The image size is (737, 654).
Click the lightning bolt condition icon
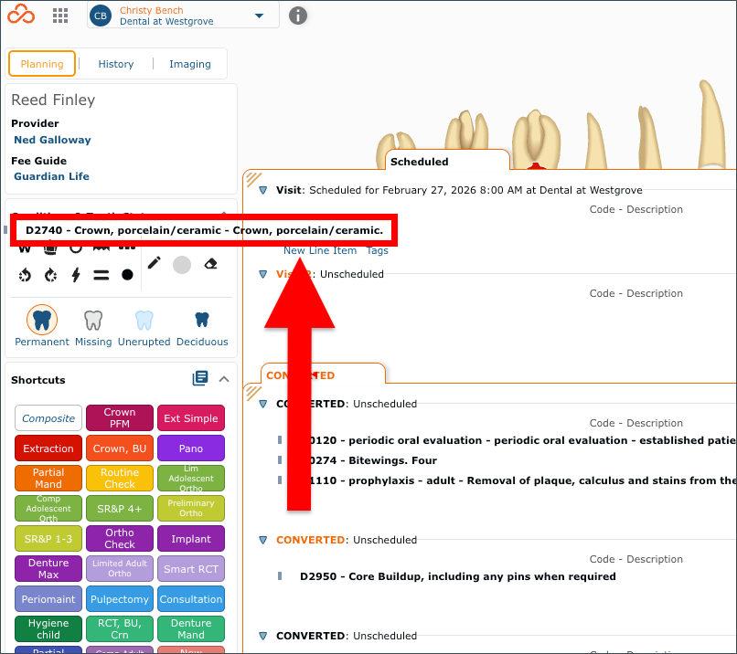(76, 275)
